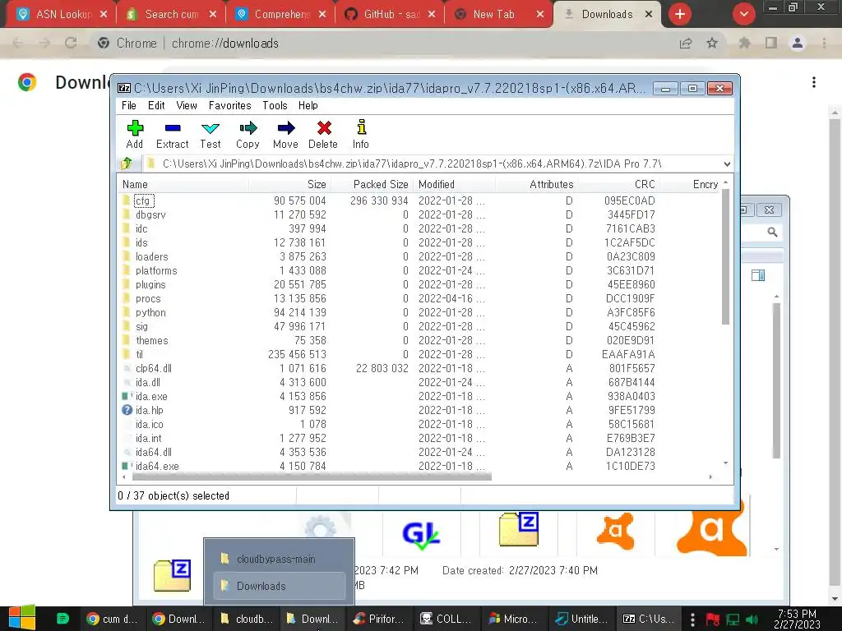Open a new Chrome tab with plus button
This screenshot has width=842, height=631.
[x=680, y=15]
